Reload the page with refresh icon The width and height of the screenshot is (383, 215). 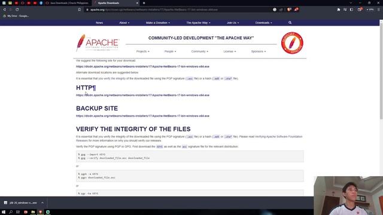click(17, 10)
